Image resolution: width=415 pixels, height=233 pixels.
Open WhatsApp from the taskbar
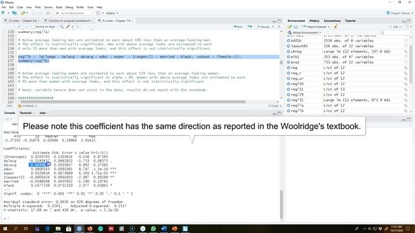(153, 228)
